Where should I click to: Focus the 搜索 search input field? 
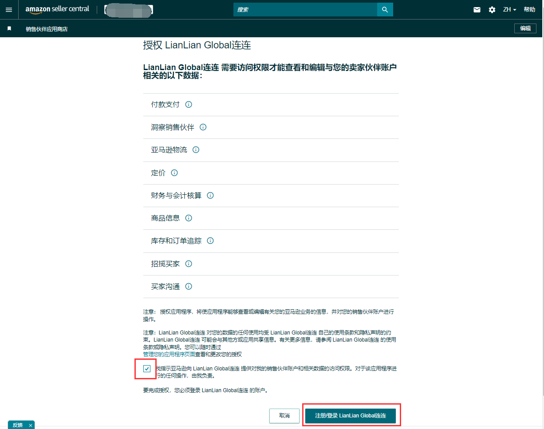pyautogui.click(x=305, y=9)
